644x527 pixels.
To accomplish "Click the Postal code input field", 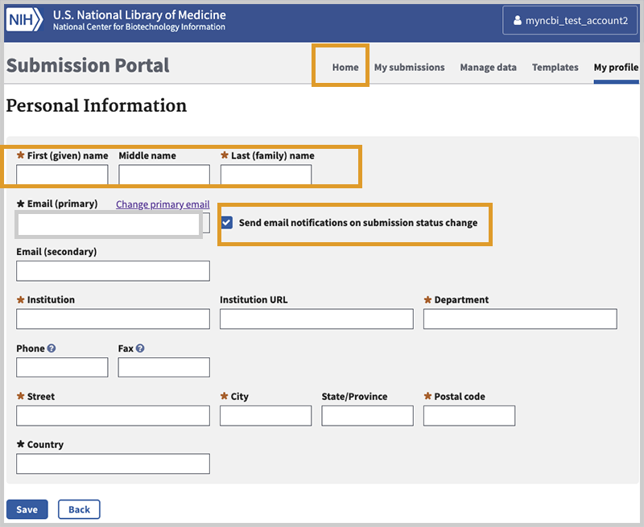I will coord(469,416).
